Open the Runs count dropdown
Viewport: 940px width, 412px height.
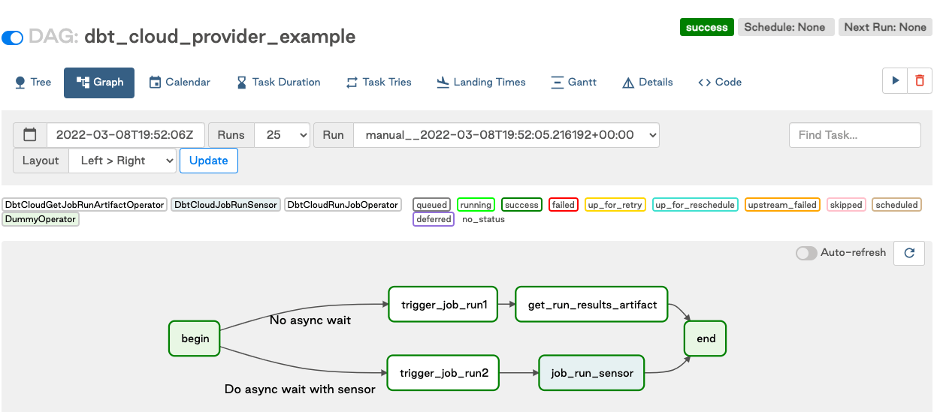(x=283, y=135)
